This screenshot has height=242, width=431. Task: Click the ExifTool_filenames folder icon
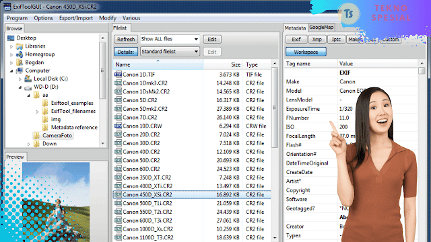point(45,111)
